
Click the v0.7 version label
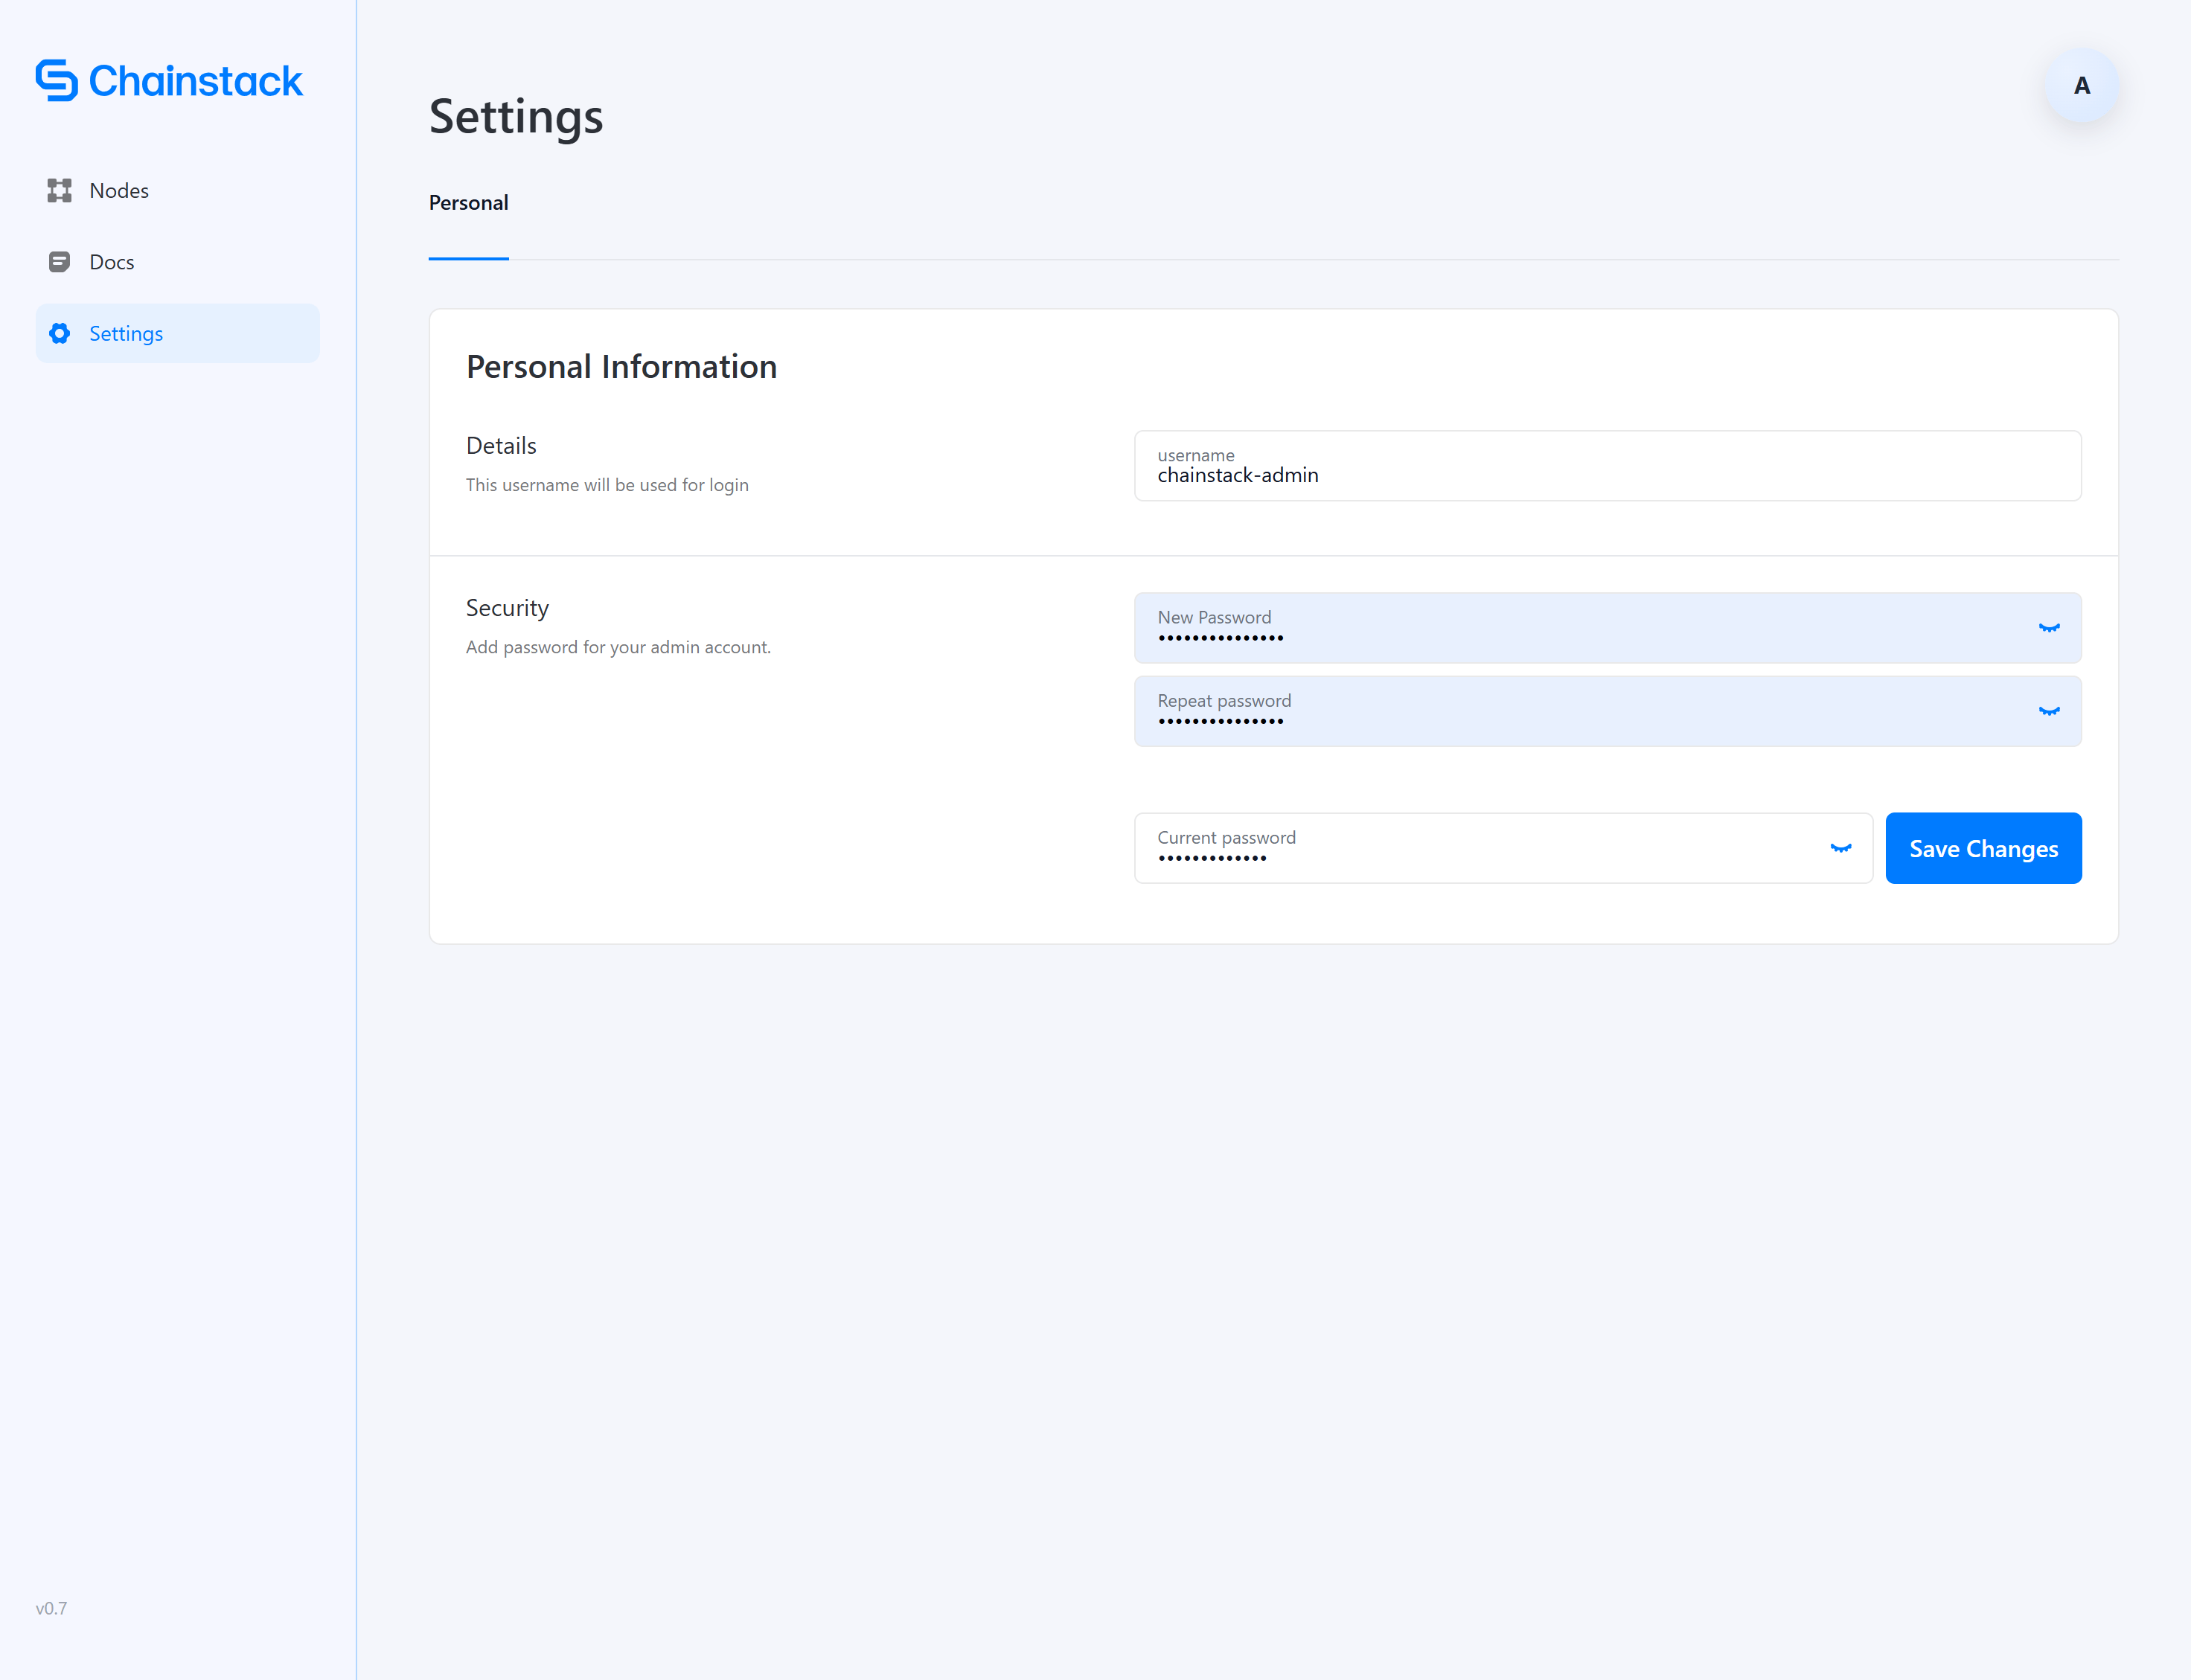51,1608
